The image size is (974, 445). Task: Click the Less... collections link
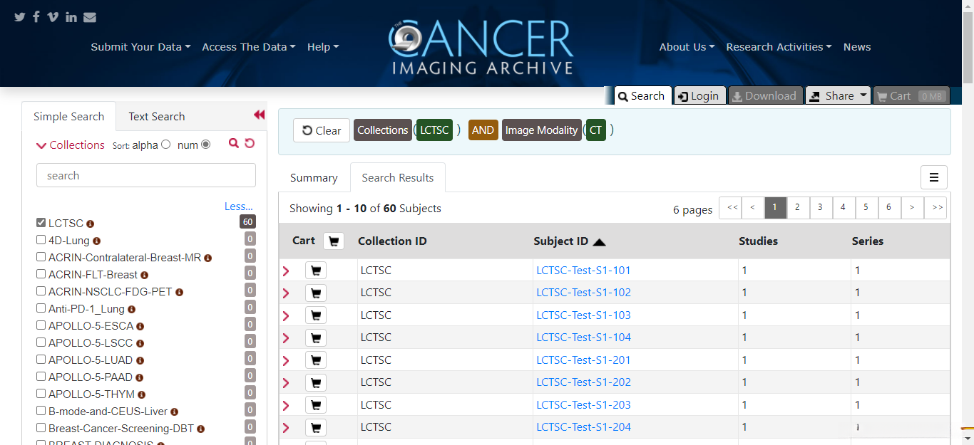pyautogui.click(x=239, y=206)
